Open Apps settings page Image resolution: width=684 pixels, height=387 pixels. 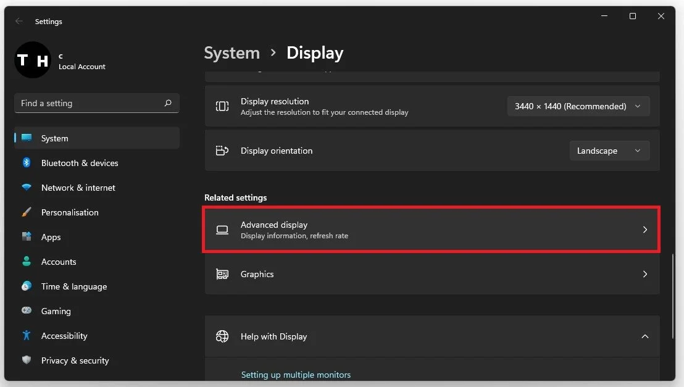[x=97, y=237]
